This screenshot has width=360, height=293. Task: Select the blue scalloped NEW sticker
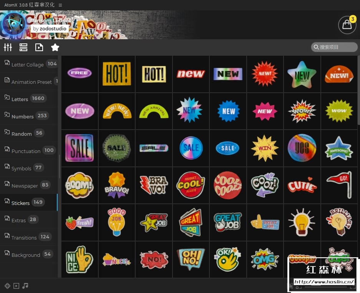pyautogui.click(x=228, y=111)
